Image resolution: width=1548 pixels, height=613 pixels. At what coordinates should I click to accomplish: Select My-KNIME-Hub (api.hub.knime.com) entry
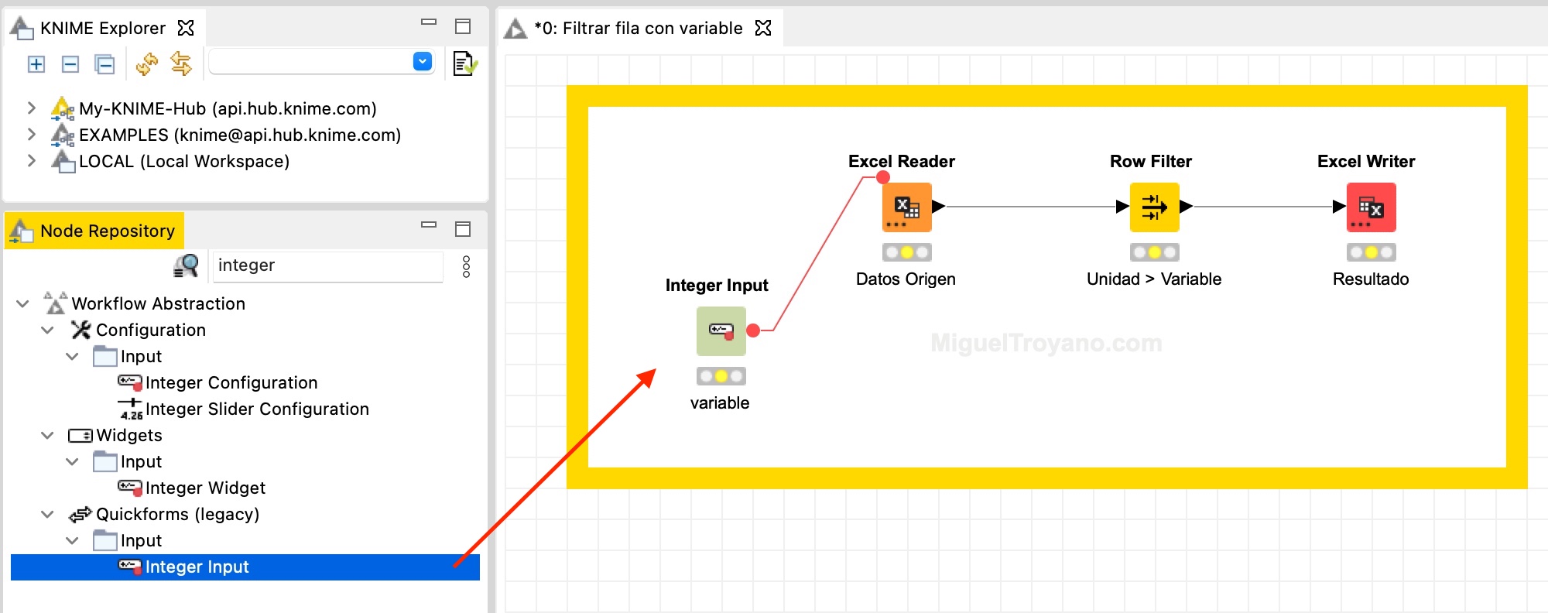coord(228,108)
